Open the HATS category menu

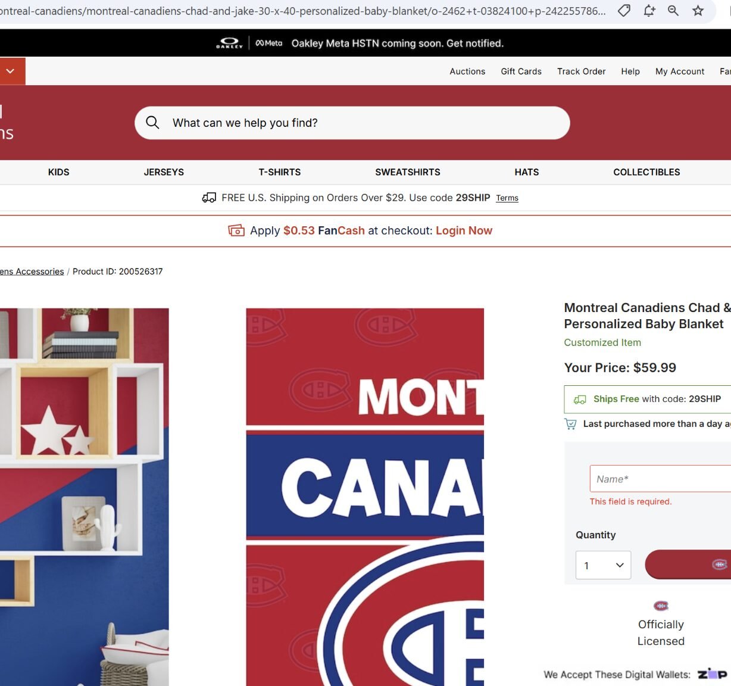527,172
